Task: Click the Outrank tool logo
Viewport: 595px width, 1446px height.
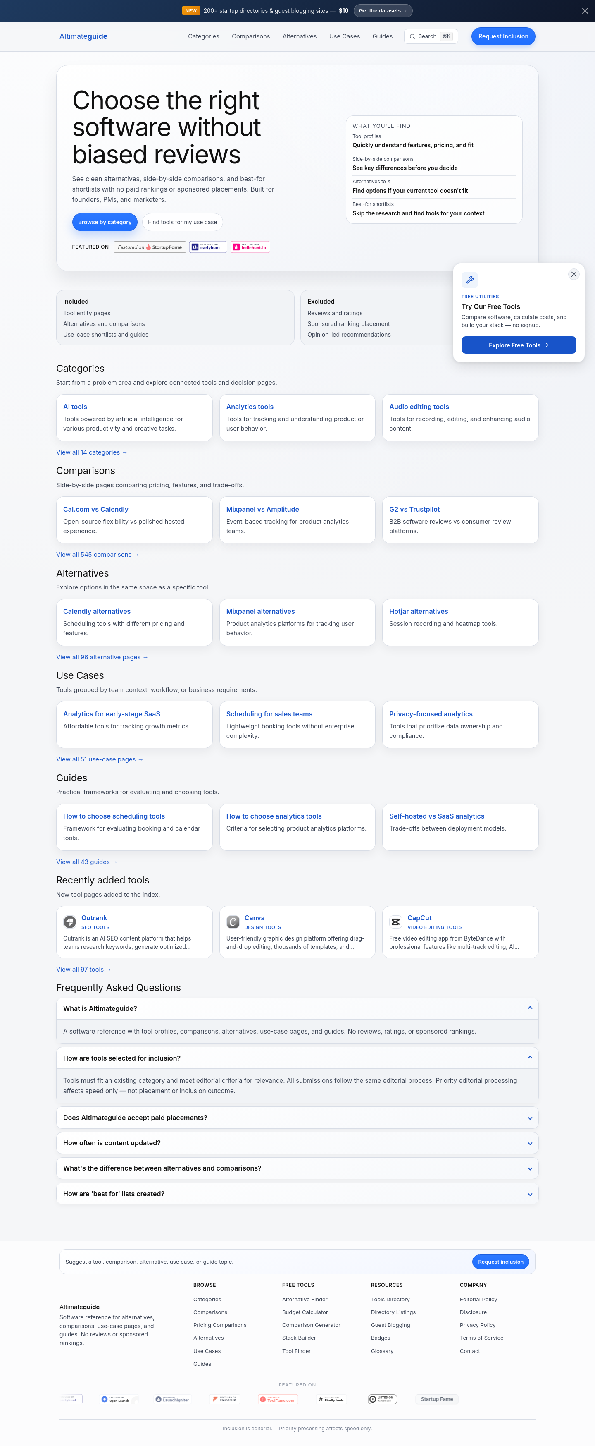Action: pyautogui.click(x=69, y=922)
